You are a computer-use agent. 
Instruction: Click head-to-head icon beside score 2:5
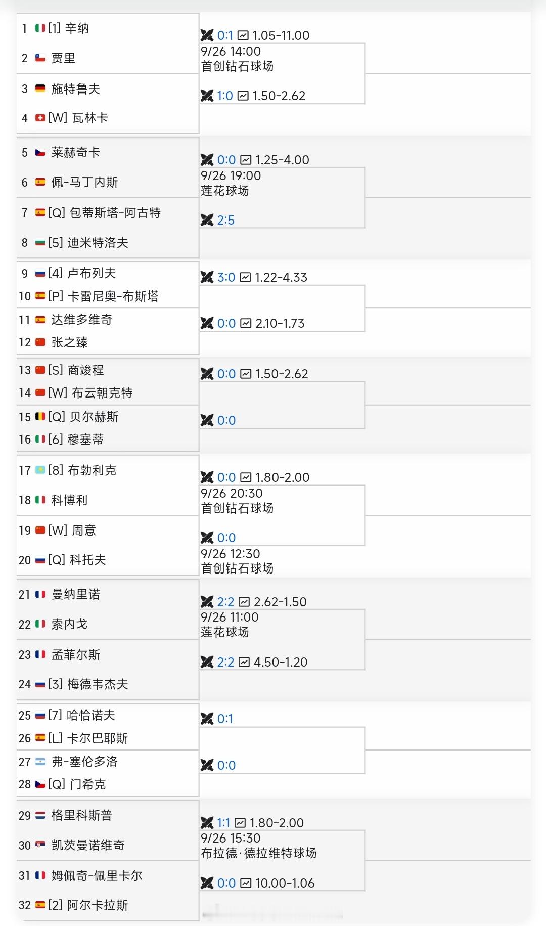click(x=207, y=220)
